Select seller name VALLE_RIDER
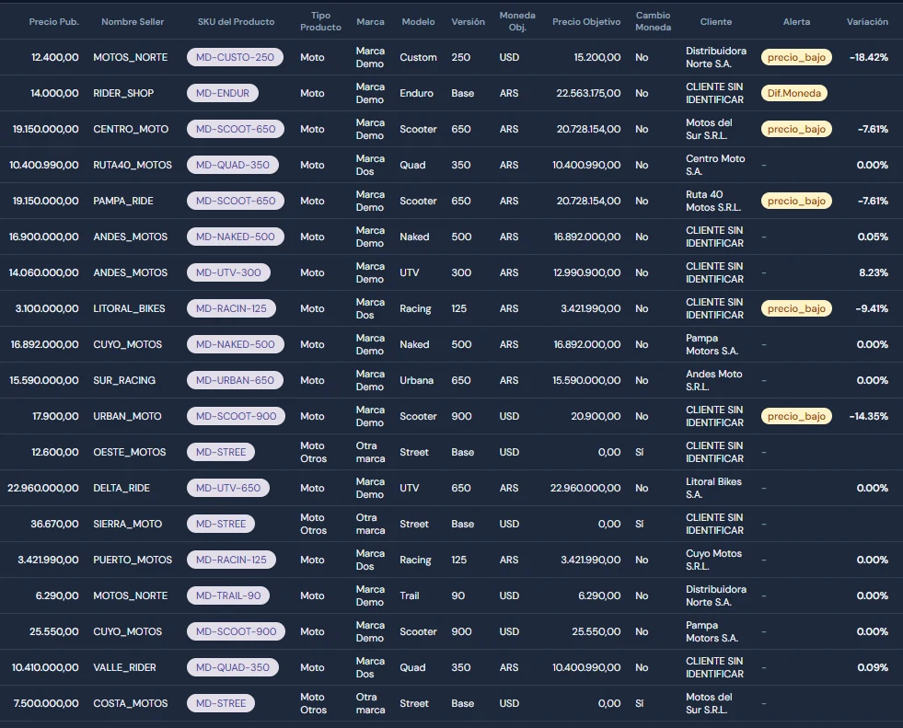The width and height of the screenshot is (903, 728). click(124, 667)
